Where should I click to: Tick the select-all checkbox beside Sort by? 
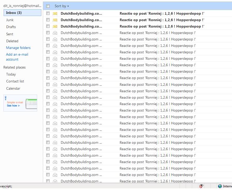click(x=48, y=6)
